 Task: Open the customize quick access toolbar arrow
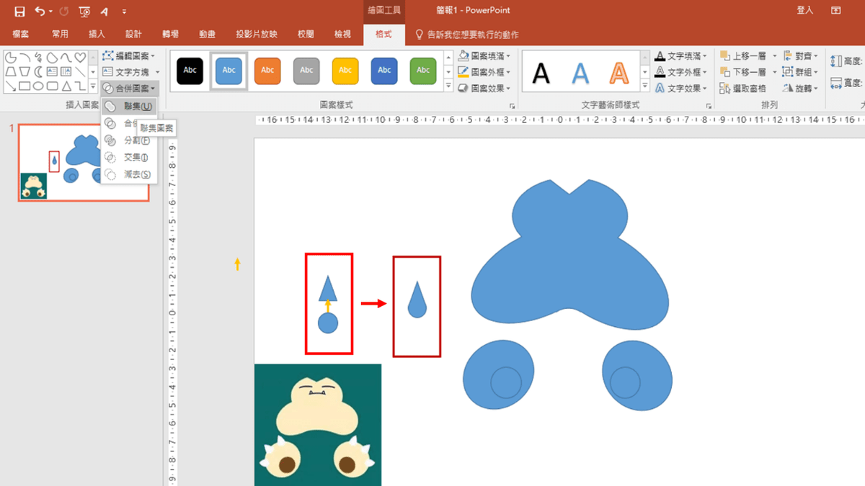[124, 12]
